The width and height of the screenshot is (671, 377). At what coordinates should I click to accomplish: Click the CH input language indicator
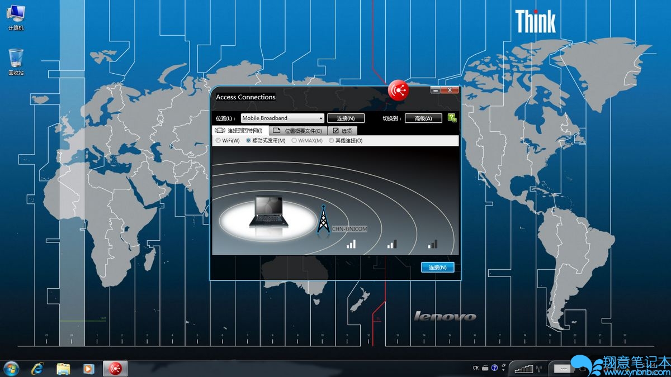point(476,368)
